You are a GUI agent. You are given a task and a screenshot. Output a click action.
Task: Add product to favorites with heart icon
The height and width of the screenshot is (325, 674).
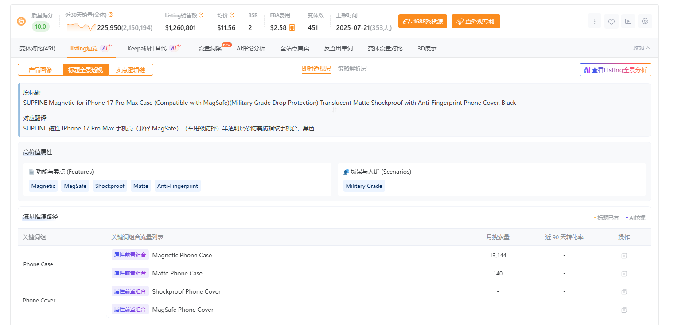(x=612, y=21)
